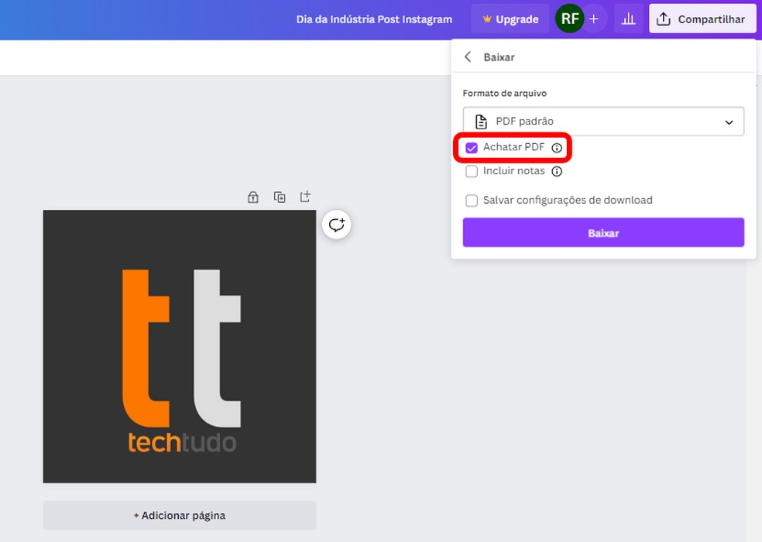Open the analytics bar chart icon
The image size is (762, 542).
[629, 19]
